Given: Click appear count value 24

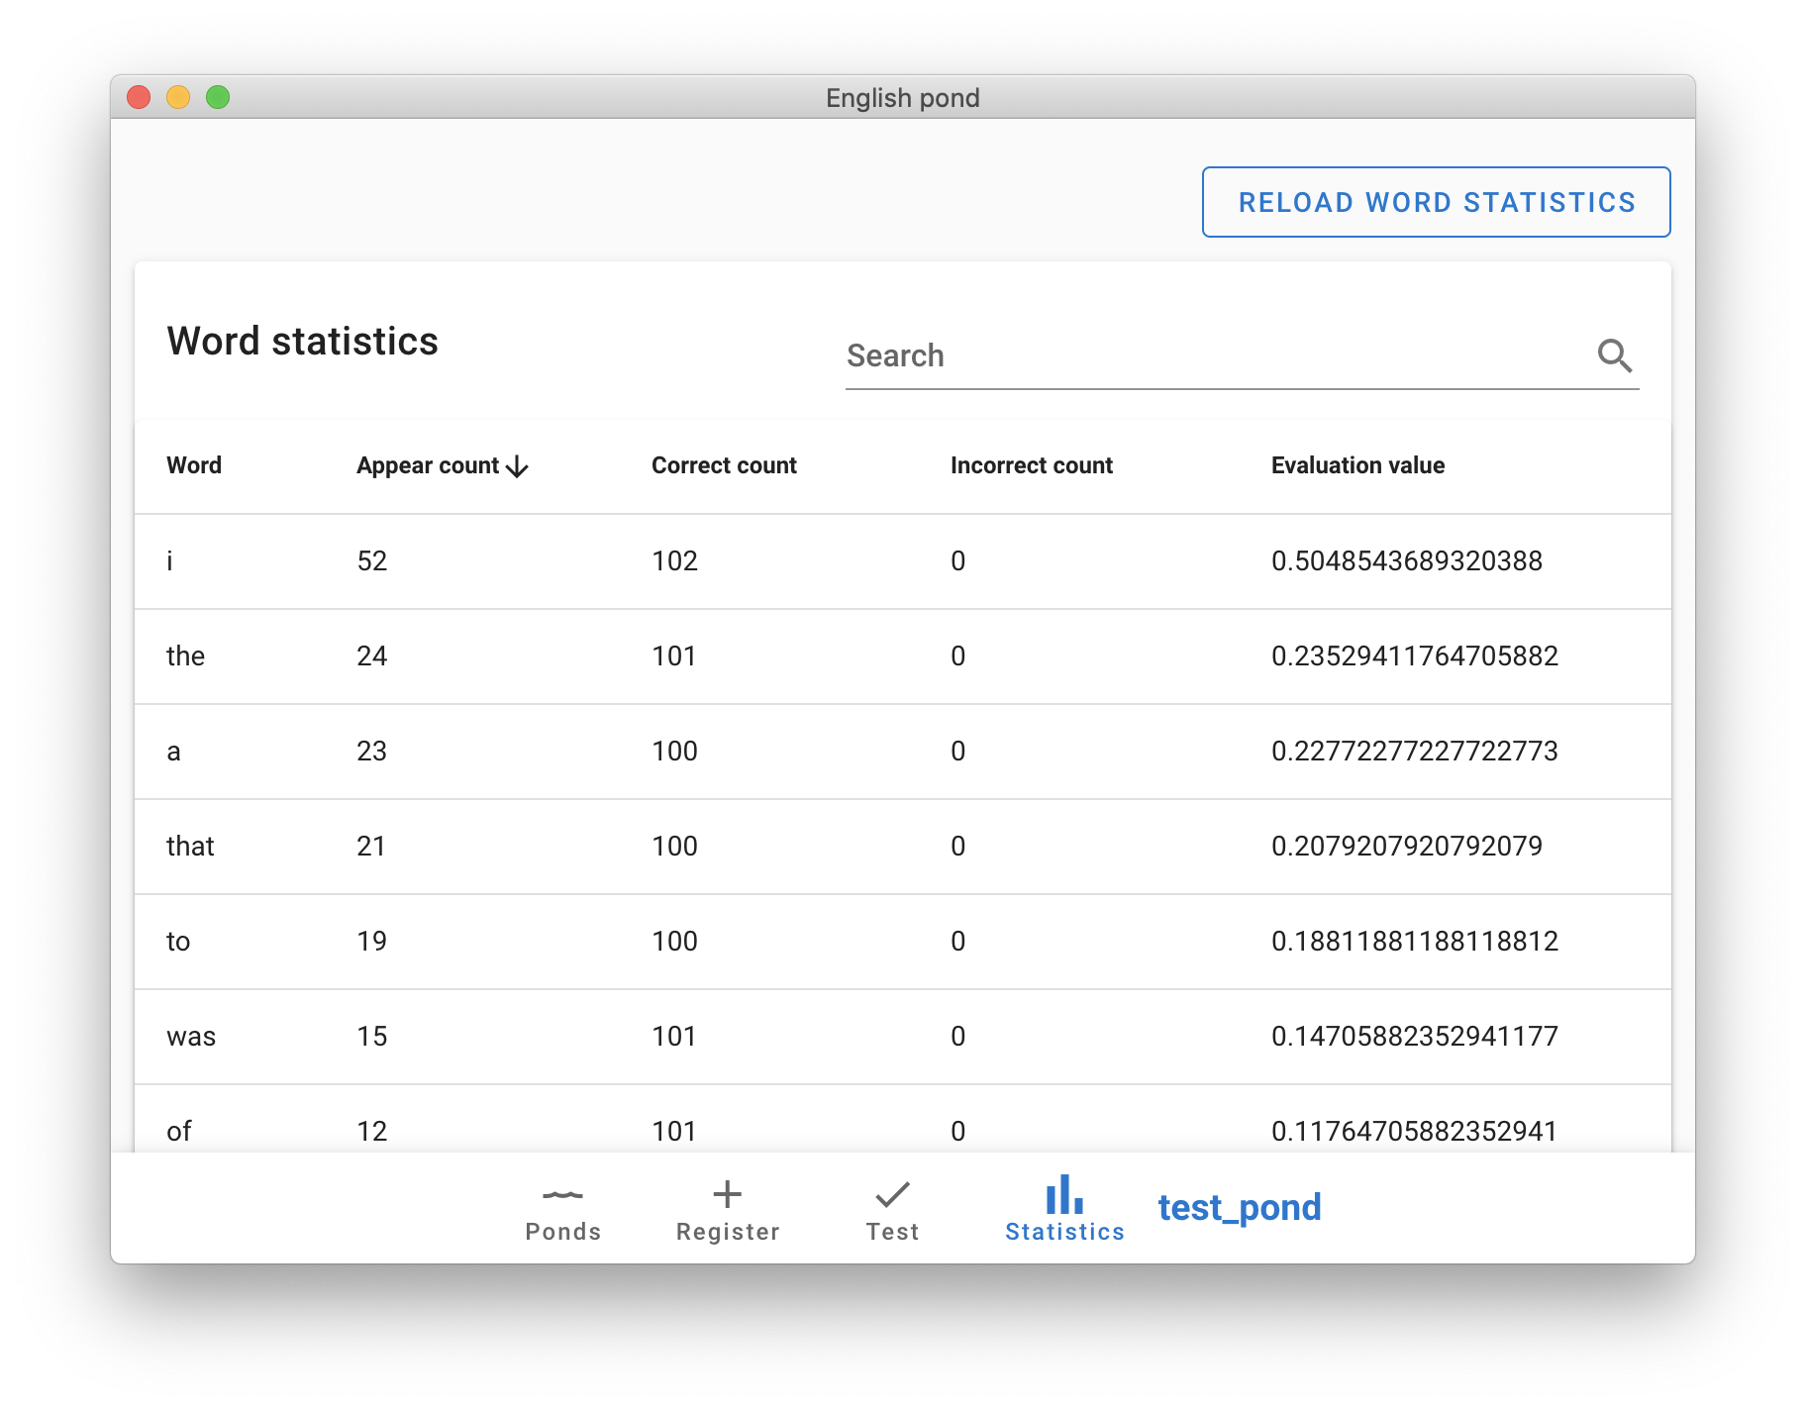Looking at the screenshot, I should coord(372,656).
